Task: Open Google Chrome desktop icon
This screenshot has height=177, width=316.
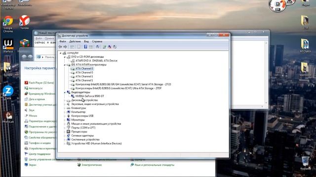Action: tap(8, 21)
